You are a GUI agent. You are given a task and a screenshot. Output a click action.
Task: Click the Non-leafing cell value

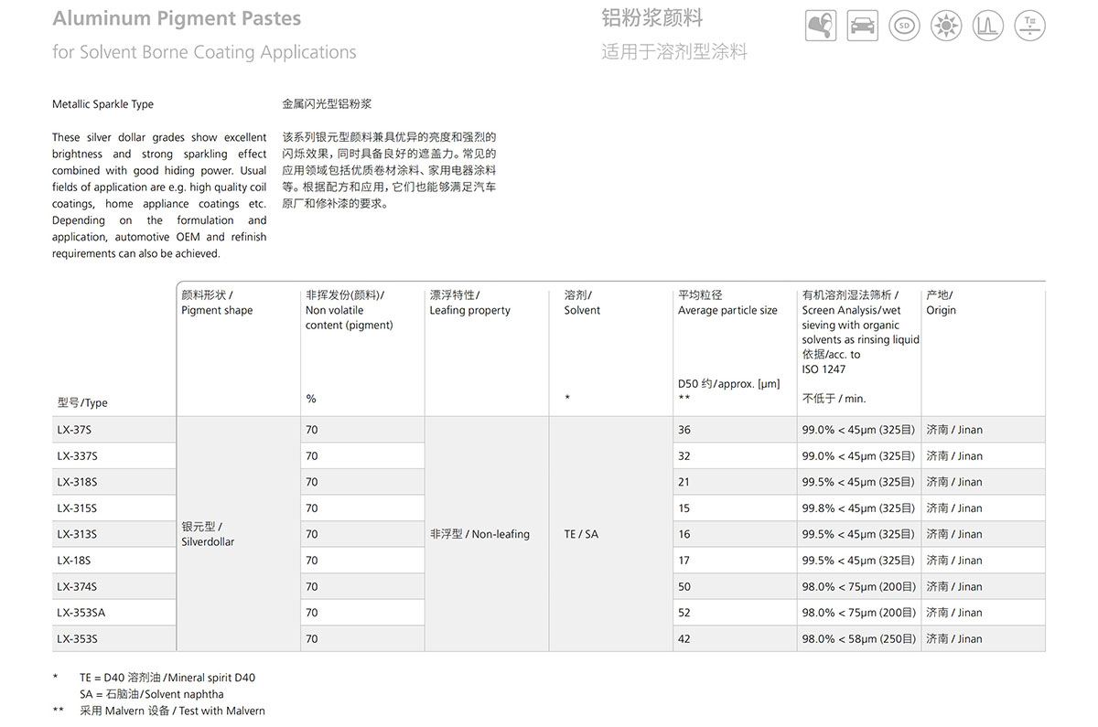(479, 534)
